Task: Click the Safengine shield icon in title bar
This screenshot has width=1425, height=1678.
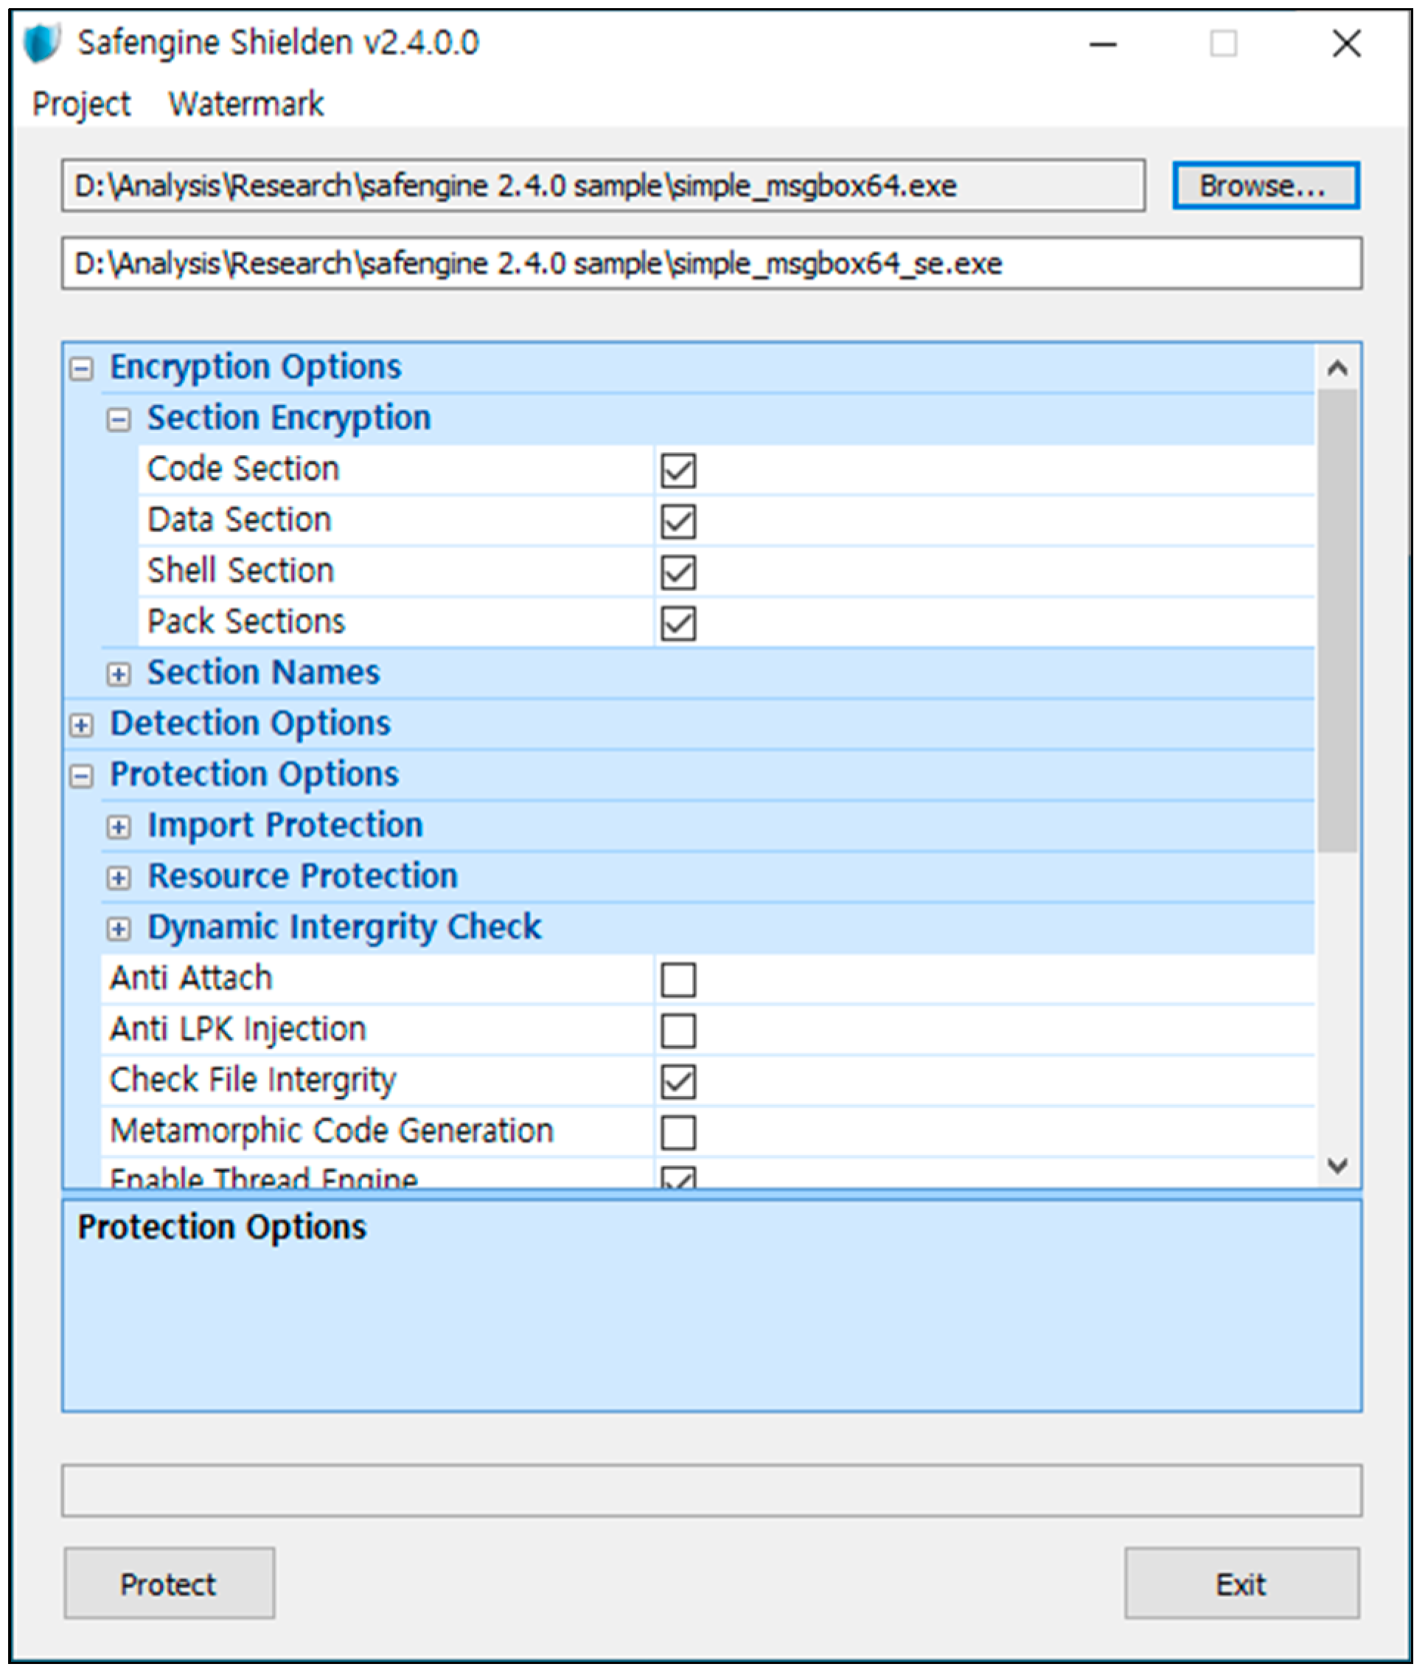Action: [x=42, y=43]
